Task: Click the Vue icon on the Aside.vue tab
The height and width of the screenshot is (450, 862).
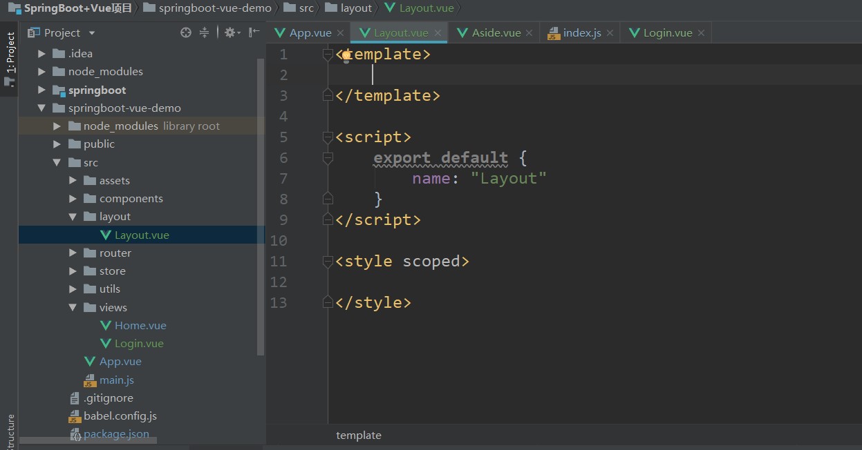Action: tap(462, 32)
